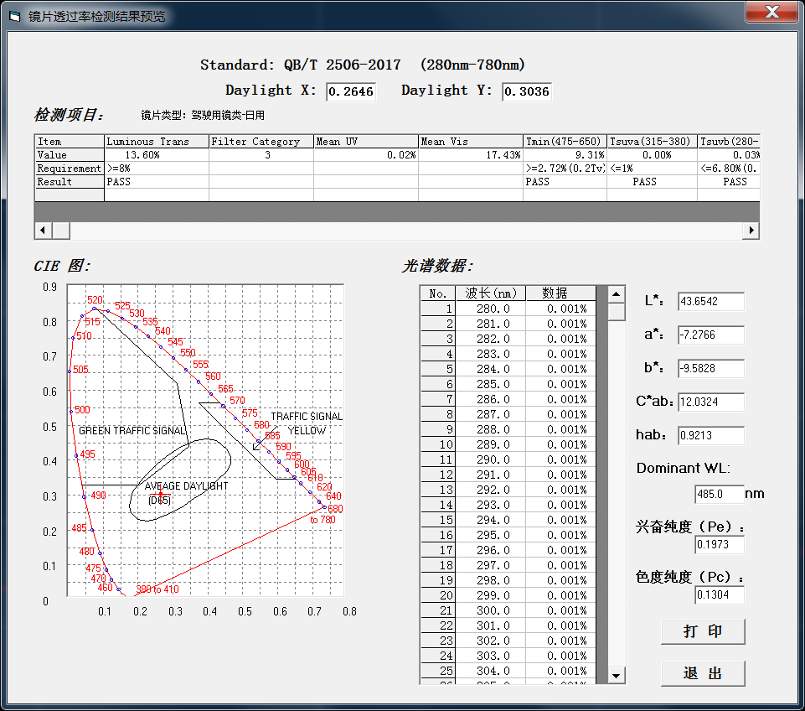
Task: Click the L* value field
Action: point(710,301)
